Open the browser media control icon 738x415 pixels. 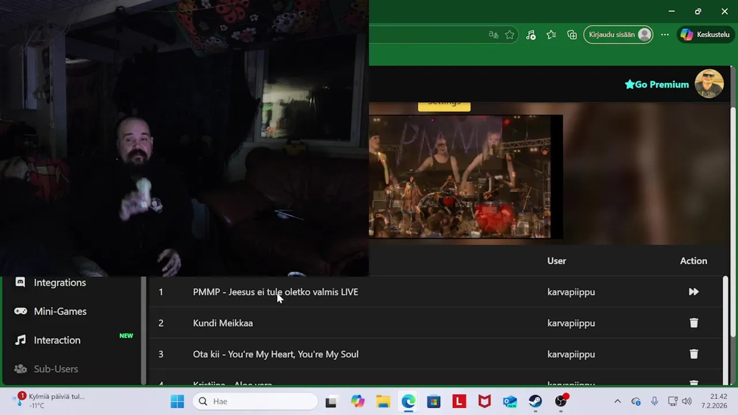tap(531, 35)
